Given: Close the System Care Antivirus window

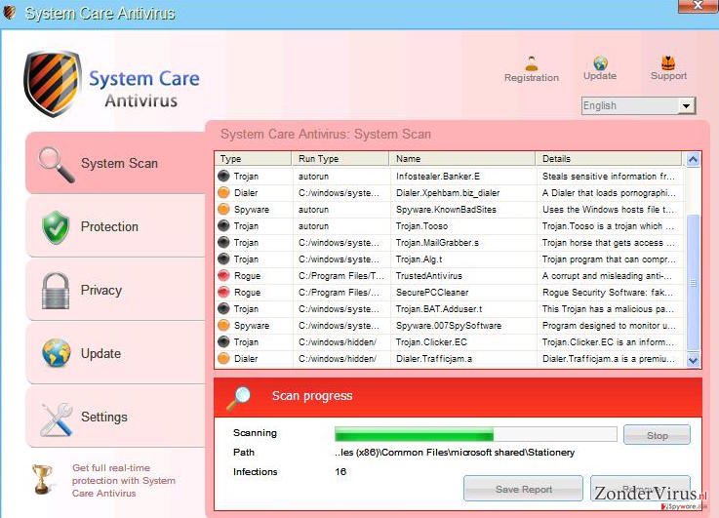Looking at the screenshot, I should pos(698,6).
